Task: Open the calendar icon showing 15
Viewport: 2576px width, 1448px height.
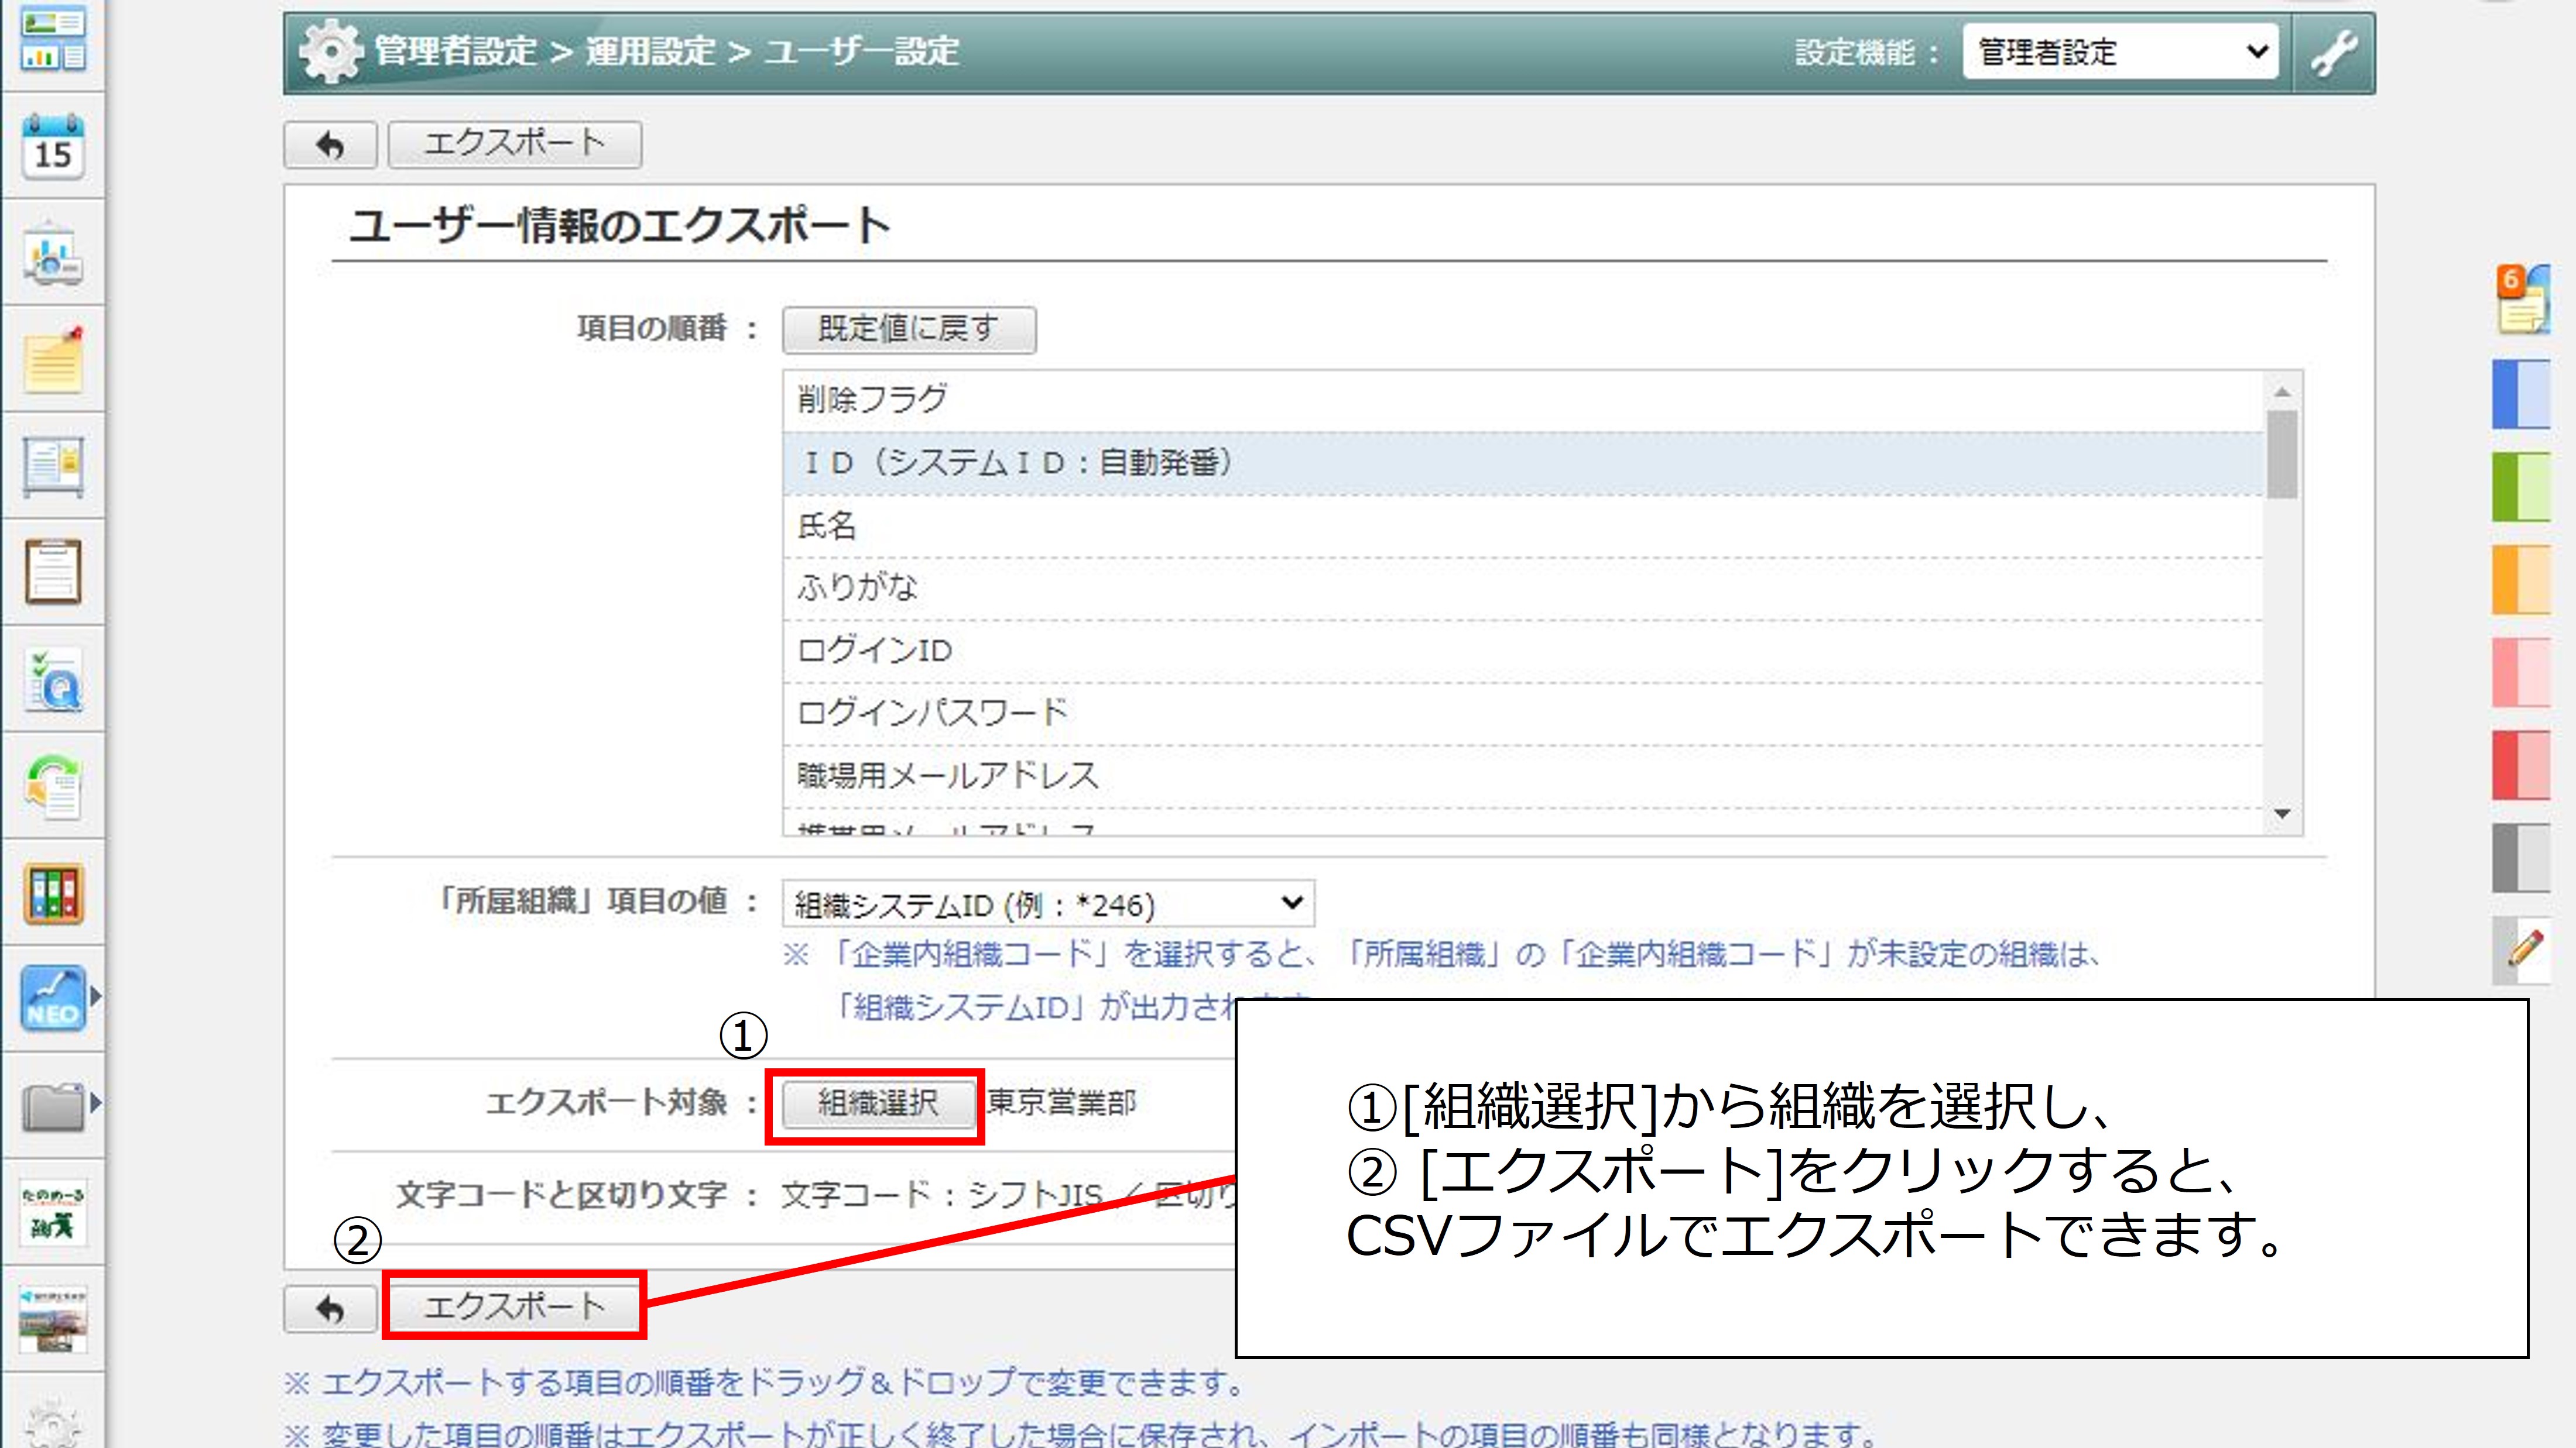Action: click(53, 147)
